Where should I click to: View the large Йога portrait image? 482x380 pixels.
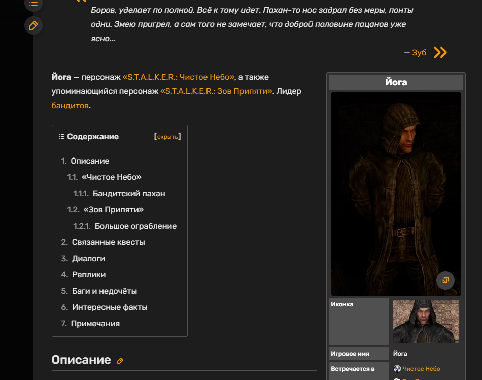point(396,193)
